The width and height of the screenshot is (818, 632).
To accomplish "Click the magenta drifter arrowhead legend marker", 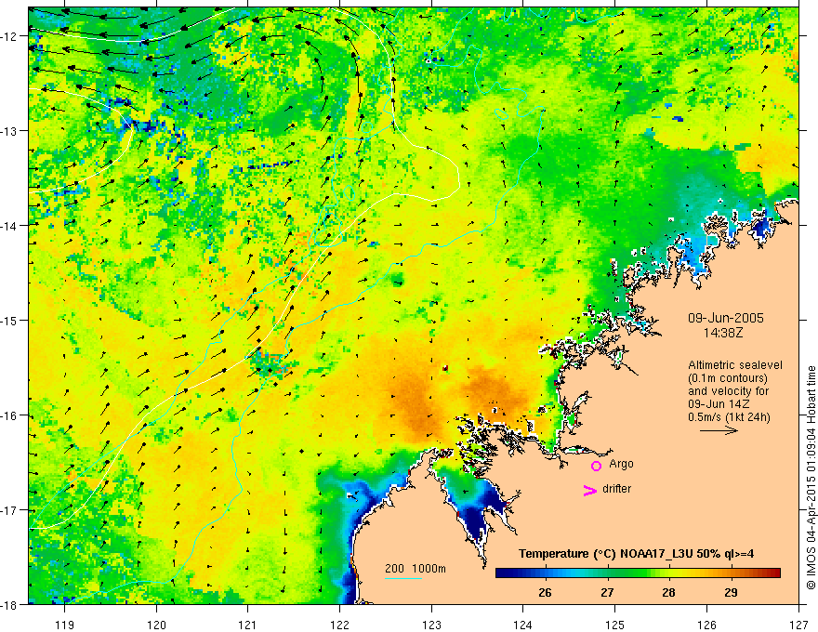I will [590, 490].
